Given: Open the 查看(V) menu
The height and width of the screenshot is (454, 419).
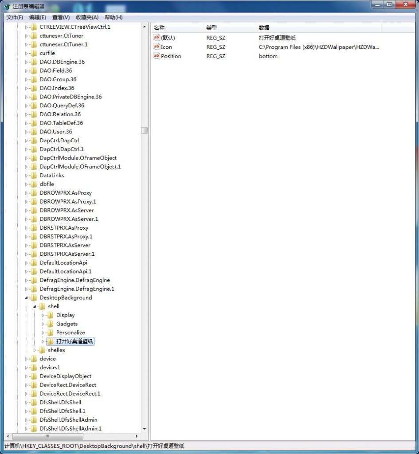Looking at the screenshot, I should click(61, 17).
